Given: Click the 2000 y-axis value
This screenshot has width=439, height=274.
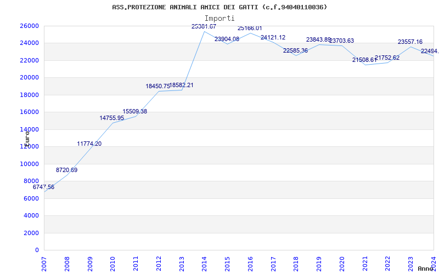Looking at the screenshot, I should 31,233.
